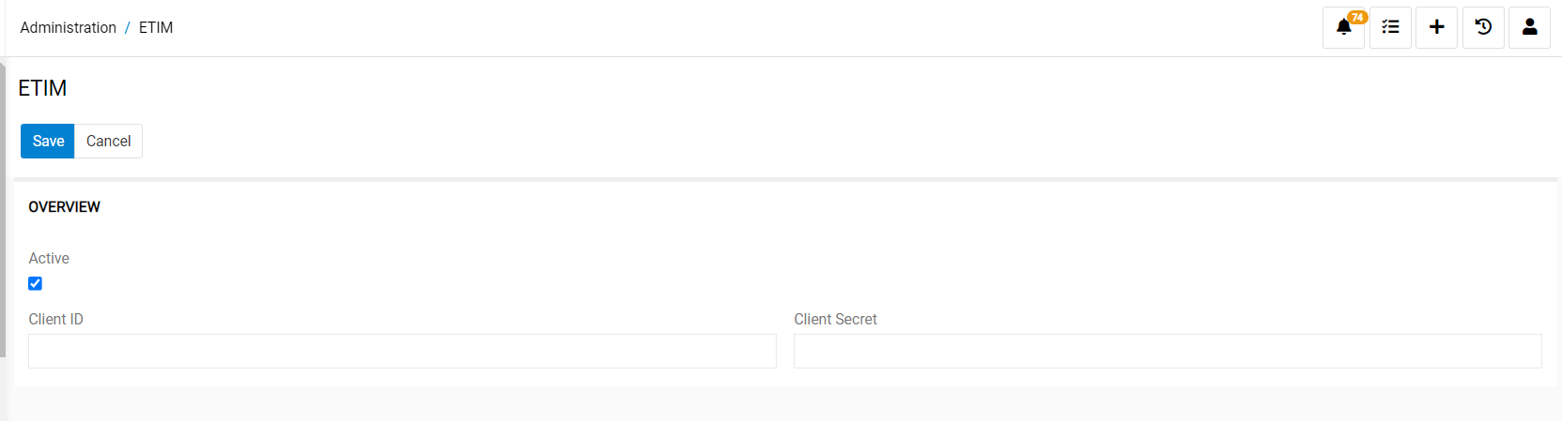
Task: Select the ETIM breadcrumb item
Action: (156, 28)
